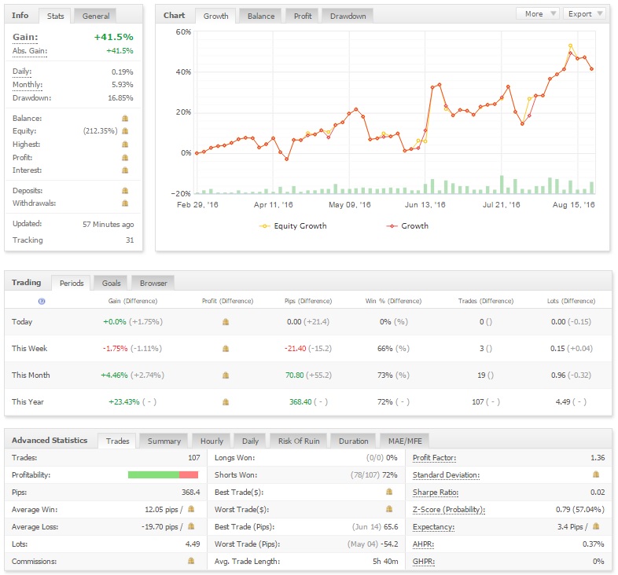Click the profit lock icon in This Year row
Screen dimensions: 618x575
point(226,402)
